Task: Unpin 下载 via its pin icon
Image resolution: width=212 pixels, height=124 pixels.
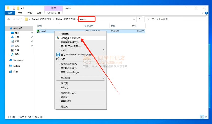Action: [x=32, y=37]
